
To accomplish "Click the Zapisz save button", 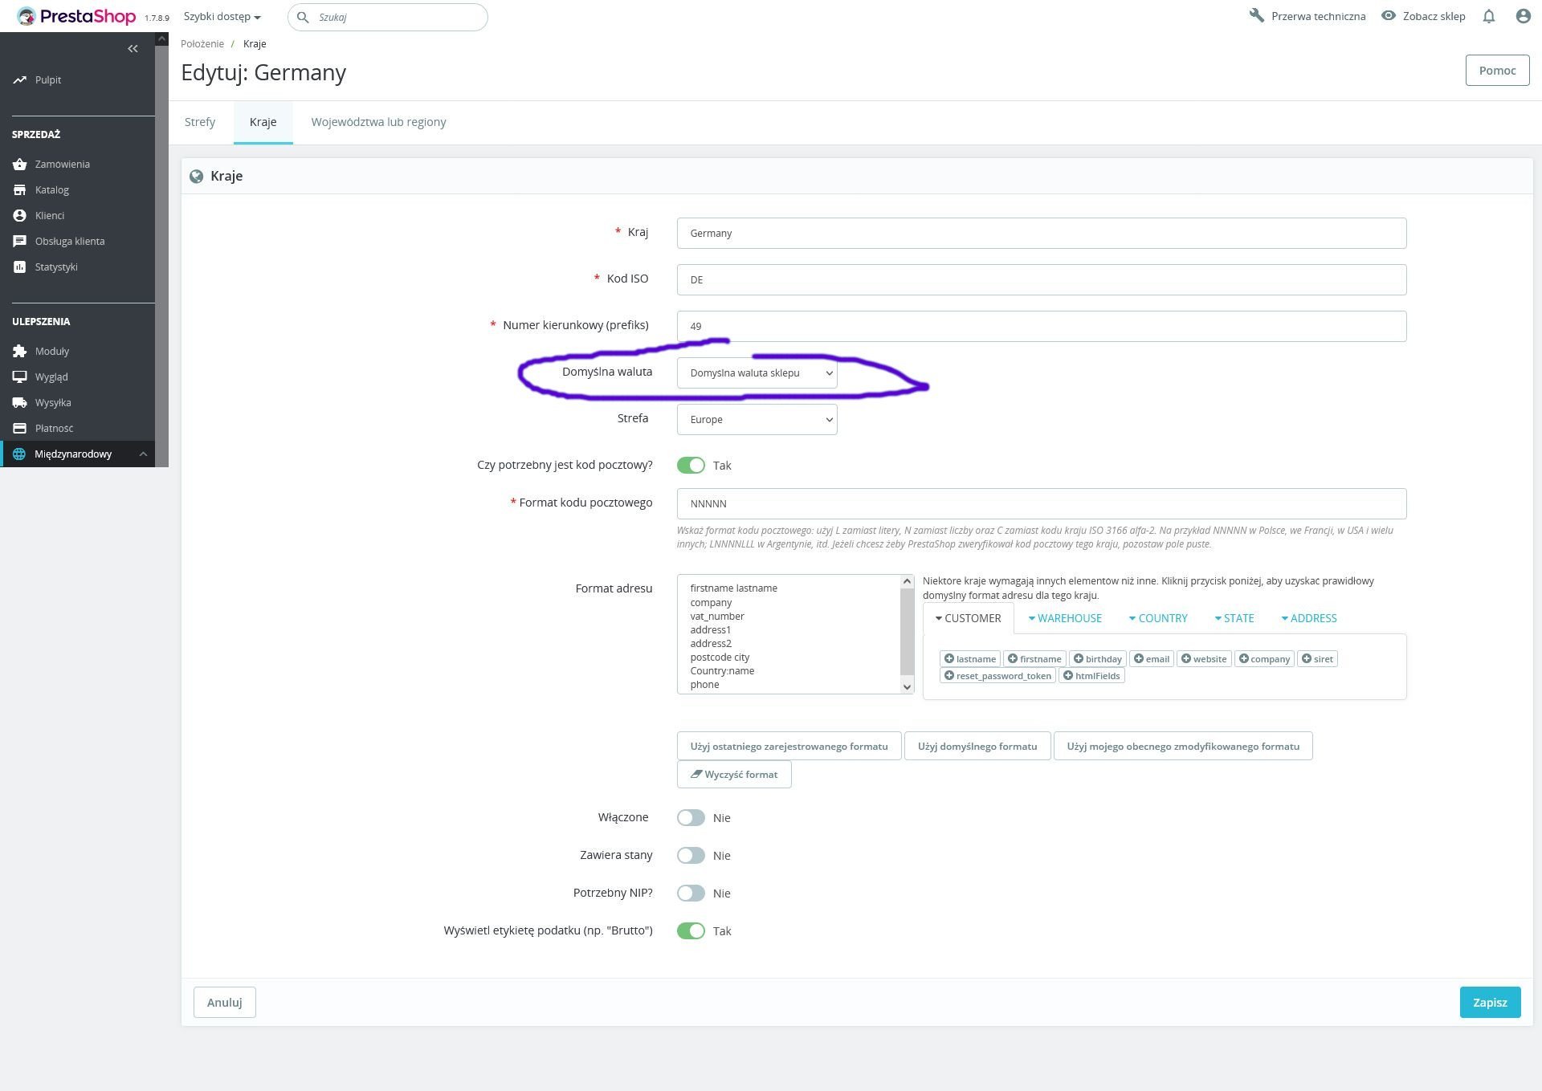I will pos(1490,1002).
